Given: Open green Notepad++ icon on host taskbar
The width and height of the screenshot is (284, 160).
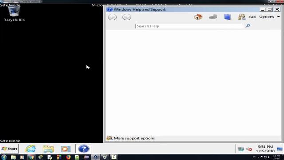Looking at the screenshot, I should click(x=77, y=157).
